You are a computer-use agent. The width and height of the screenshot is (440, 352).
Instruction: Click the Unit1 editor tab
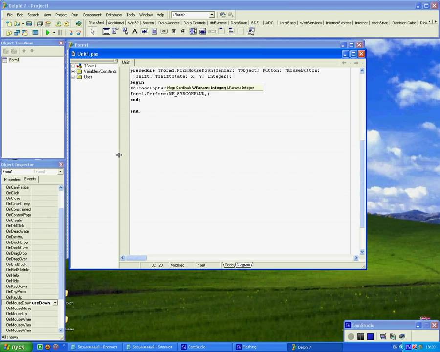click(x=126, y=62)
